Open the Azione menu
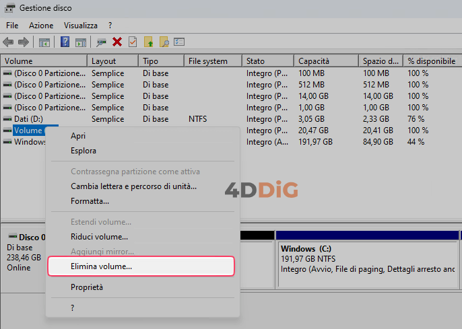 coord(41,26)
